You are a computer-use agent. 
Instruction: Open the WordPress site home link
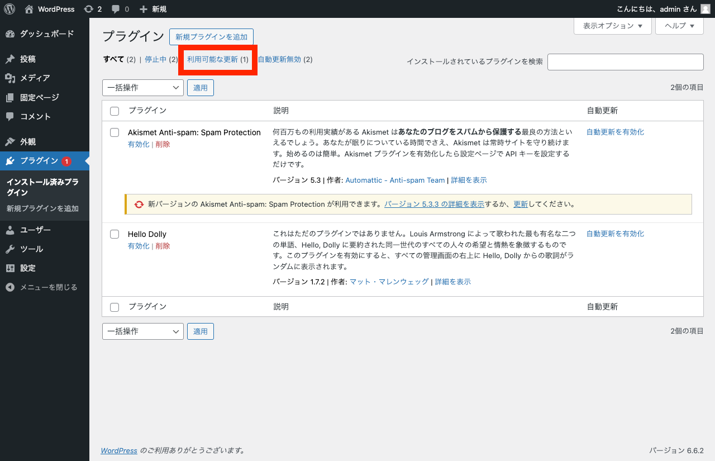point(50,9)
